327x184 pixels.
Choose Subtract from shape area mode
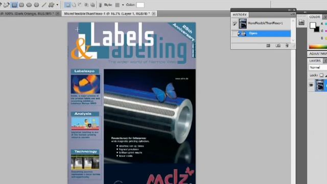coord(80,5)
